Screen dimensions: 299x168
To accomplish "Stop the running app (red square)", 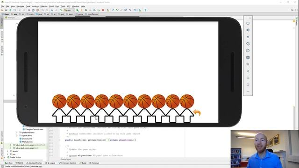I will click(x=103, y=10).
